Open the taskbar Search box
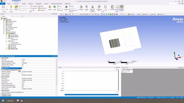 (10, 101)
